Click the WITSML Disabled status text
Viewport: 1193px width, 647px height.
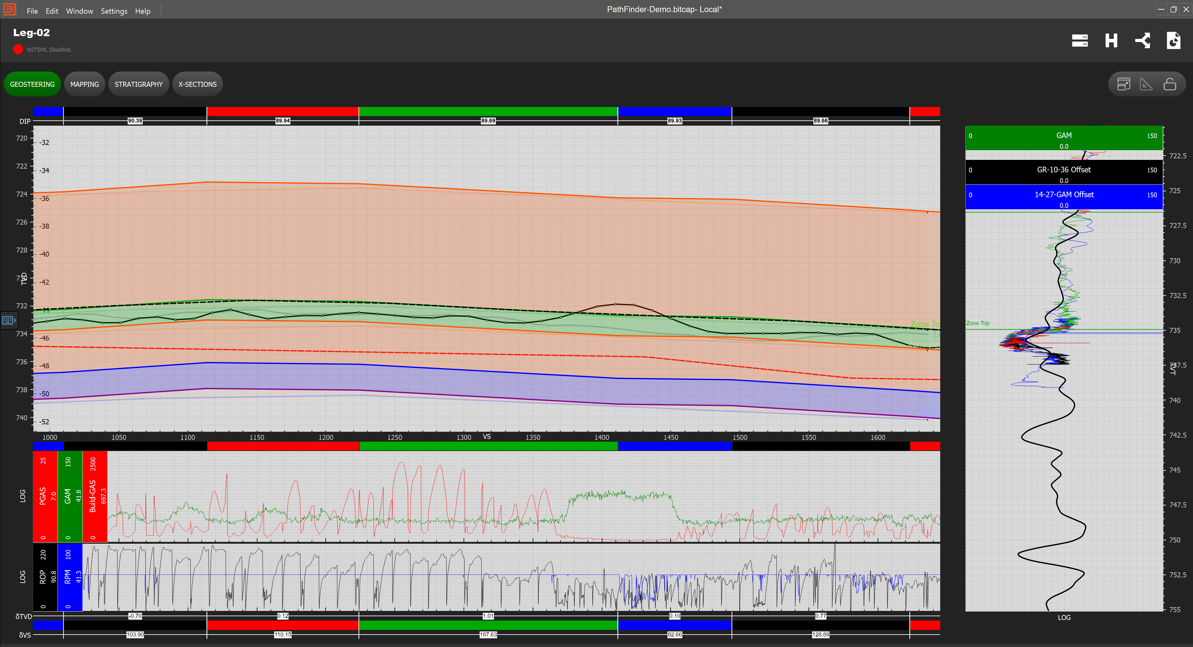[49, 49]
